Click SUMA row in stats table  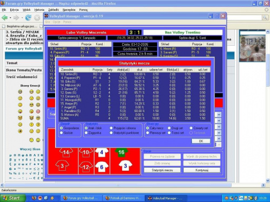(x=134, y=118)
